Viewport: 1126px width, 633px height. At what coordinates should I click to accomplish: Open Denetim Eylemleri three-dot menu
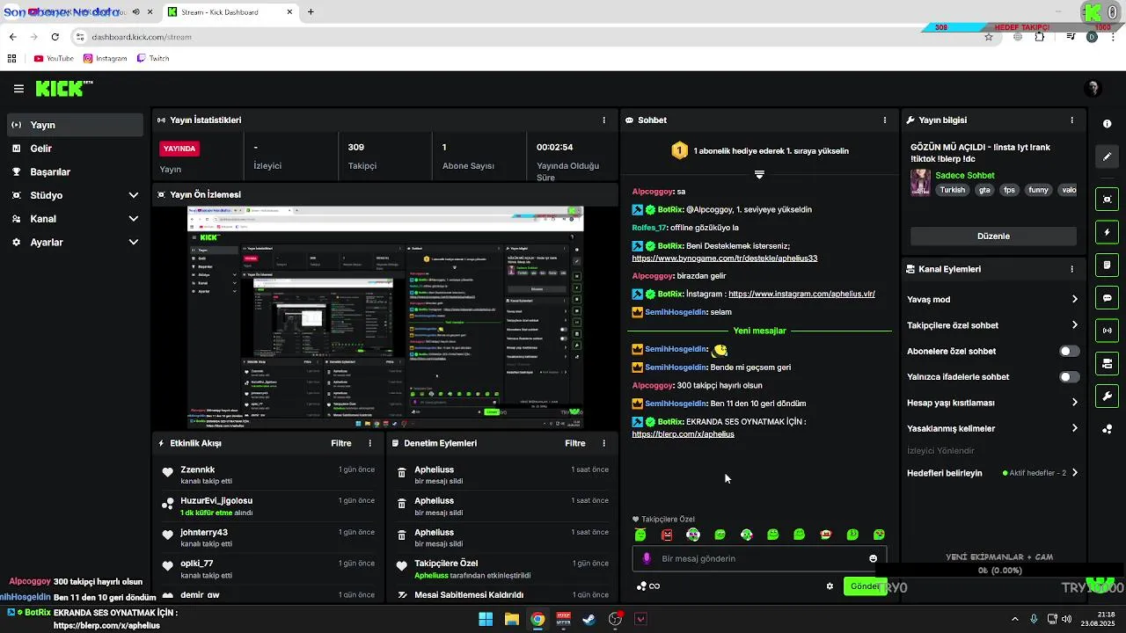pyautogui.click(x=603, y=443)
